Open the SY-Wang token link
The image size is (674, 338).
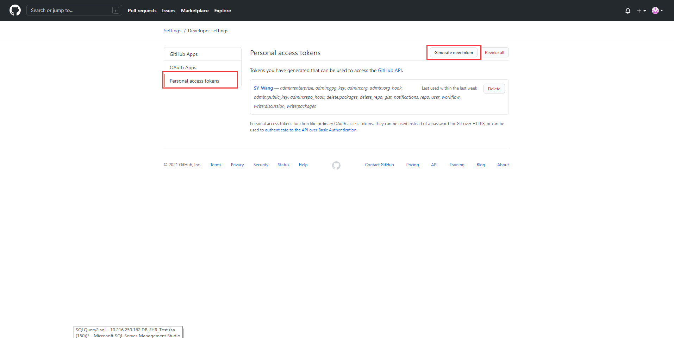point(263,88)
